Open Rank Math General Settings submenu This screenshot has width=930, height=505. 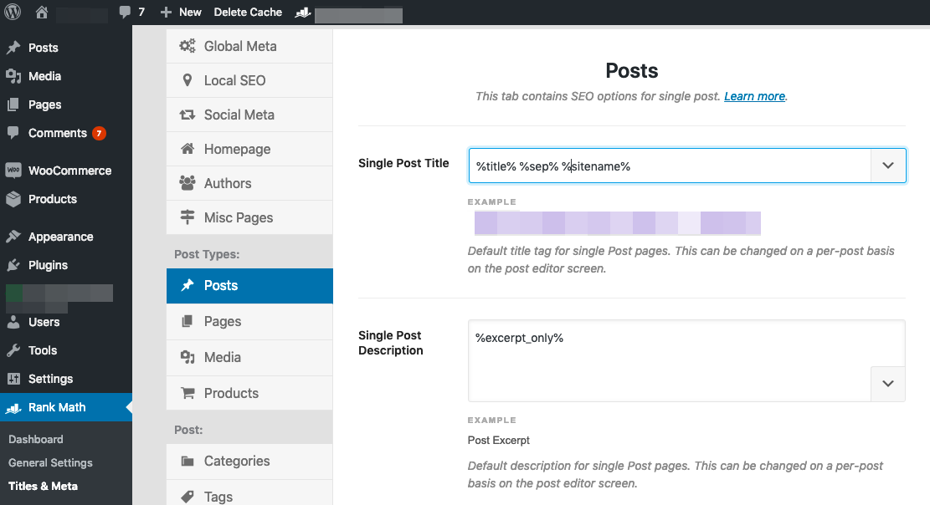pos(50,463)
